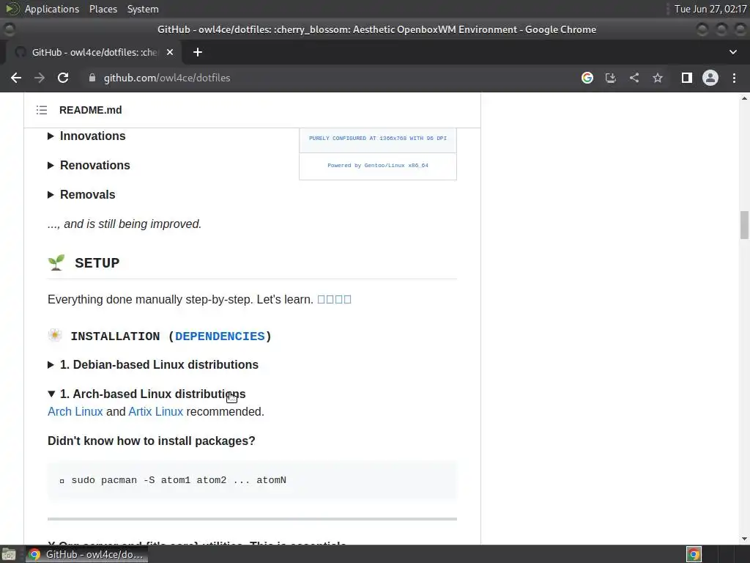Click the forward navigation arrow
Viewport: 750px width, 563px height.
(40, 78)
